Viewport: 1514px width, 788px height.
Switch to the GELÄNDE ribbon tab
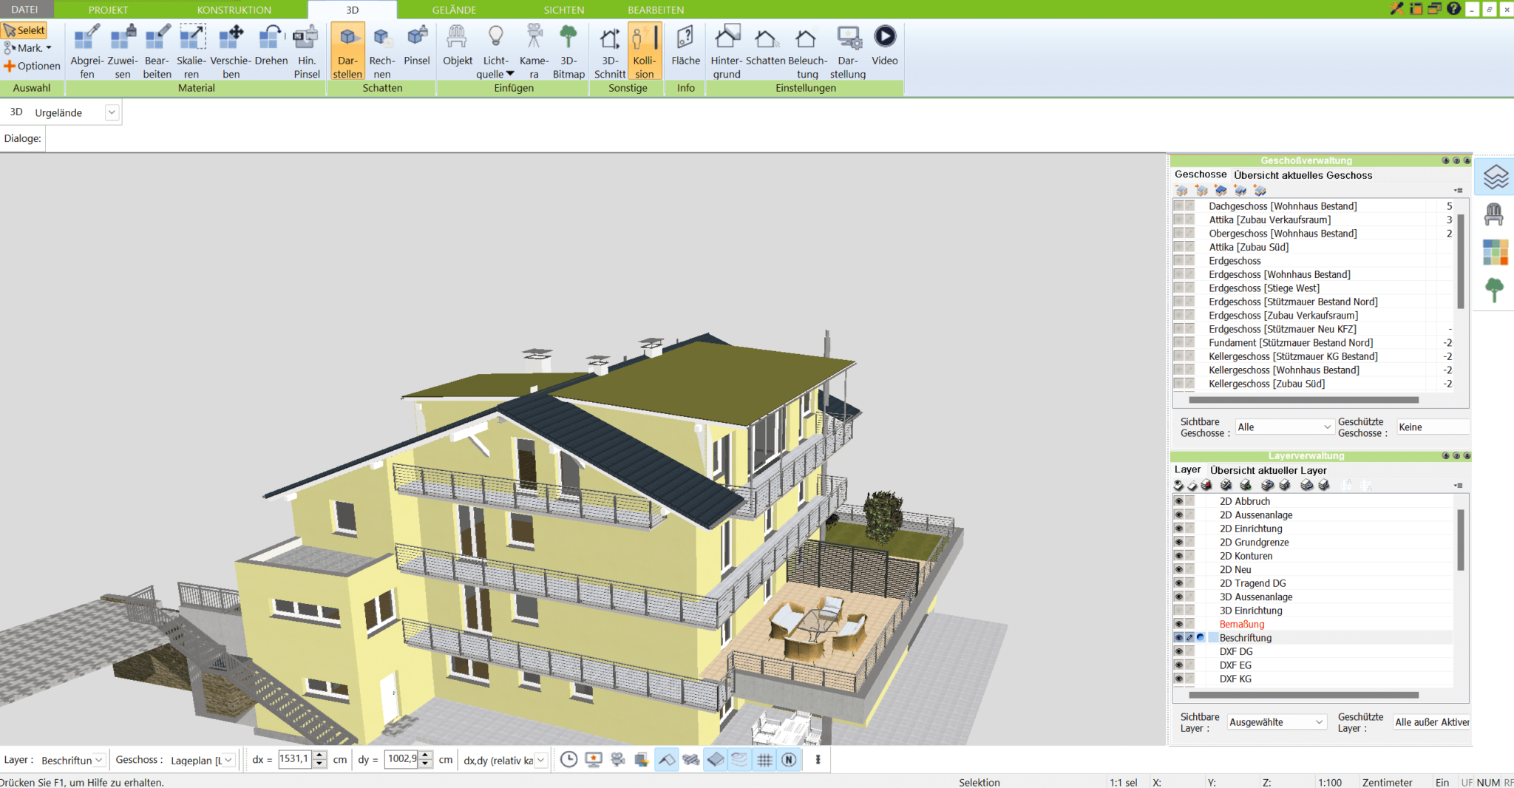(x=453, y=10)
